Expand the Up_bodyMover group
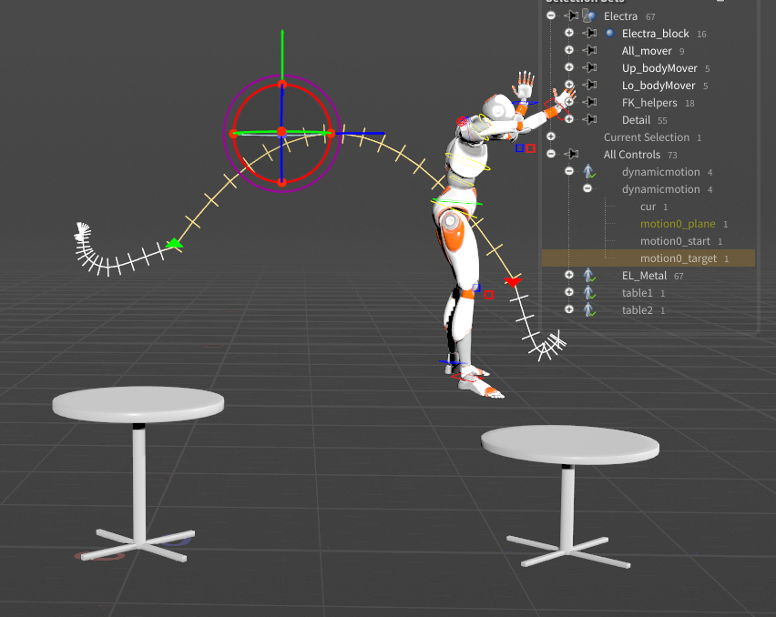Image resolution: width=776 pixels, height=617 pixels. (x=569, y=67)
